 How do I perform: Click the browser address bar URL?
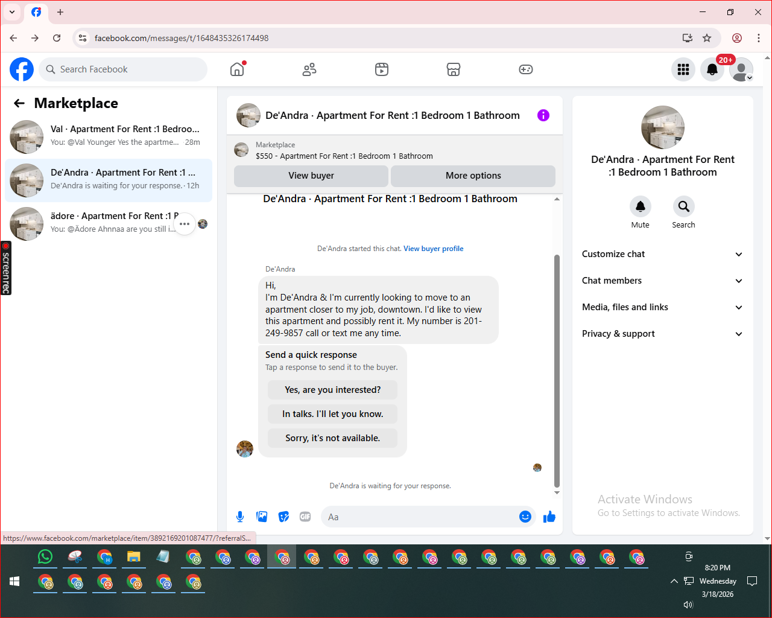(x=182, y=38)
